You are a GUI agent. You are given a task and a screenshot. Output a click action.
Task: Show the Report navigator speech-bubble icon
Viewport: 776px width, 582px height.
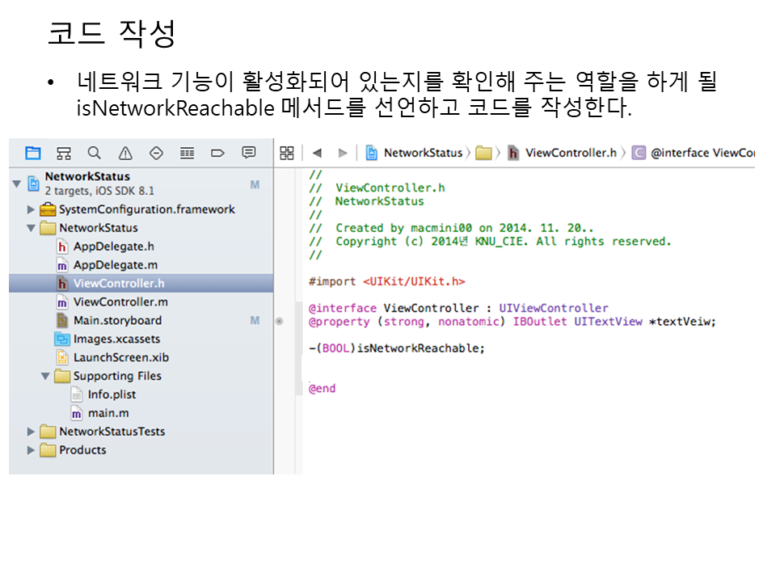pyautogui.click(x=249, y=153)
